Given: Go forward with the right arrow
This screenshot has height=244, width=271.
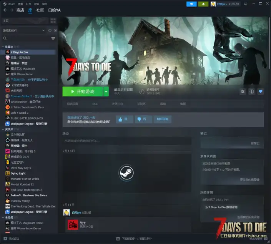Looking at the screenshot, I should click(12, 10).
